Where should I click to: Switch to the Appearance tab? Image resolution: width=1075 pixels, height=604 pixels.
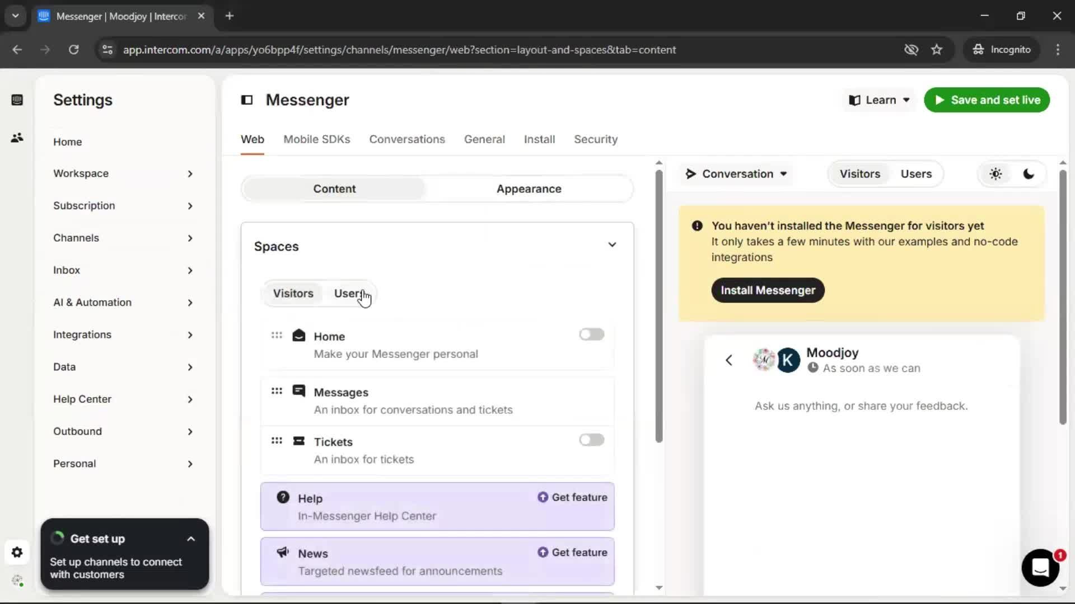click(x=529, y=189)
